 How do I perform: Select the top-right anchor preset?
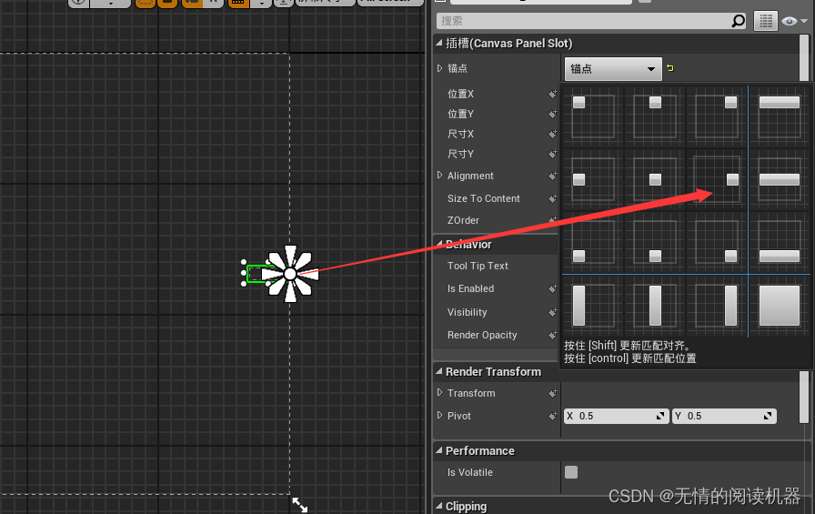pos(716,116)
